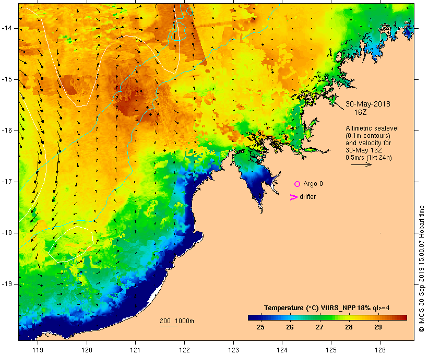
Task: Click the '120' longitude axis label
Action: [x=87, y=350]
